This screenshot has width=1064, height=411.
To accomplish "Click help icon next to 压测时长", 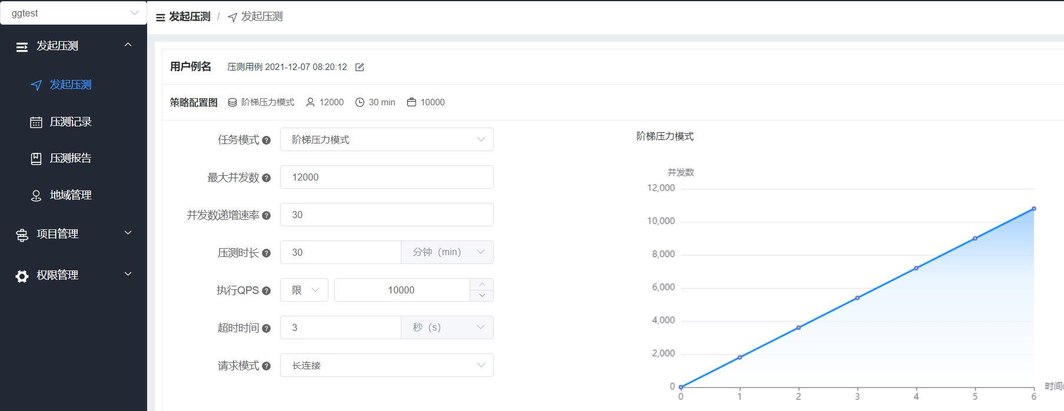I will pos(266,253).
